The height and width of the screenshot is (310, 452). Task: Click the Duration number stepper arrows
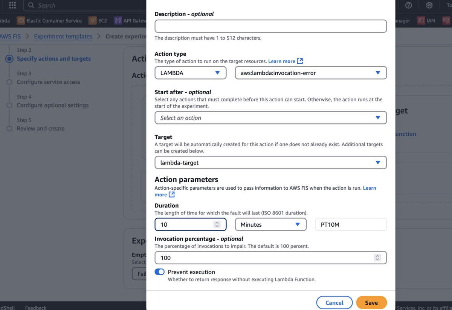pos(217,224)
